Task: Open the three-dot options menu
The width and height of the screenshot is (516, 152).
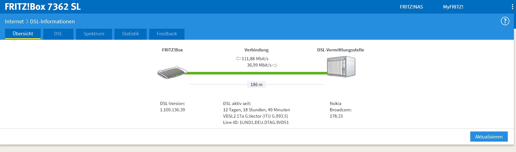Action: (512, 7)
